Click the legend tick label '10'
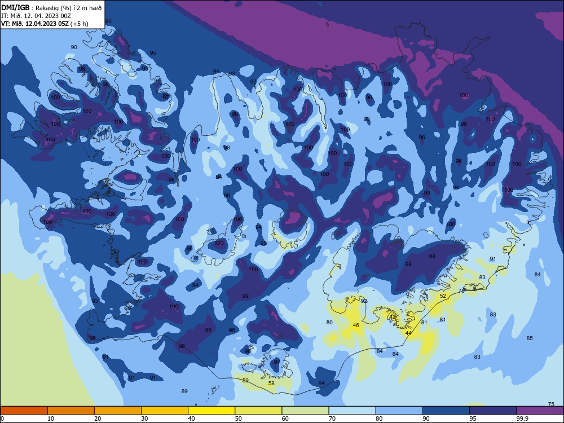Screen dimensions: 564x423 click(51, 418)
